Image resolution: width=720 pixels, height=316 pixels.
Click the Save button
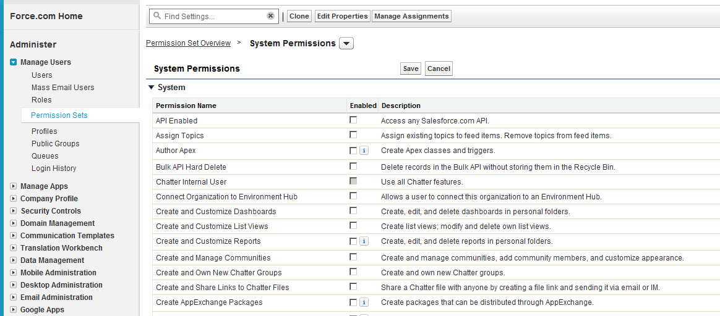tap(411, 69)
